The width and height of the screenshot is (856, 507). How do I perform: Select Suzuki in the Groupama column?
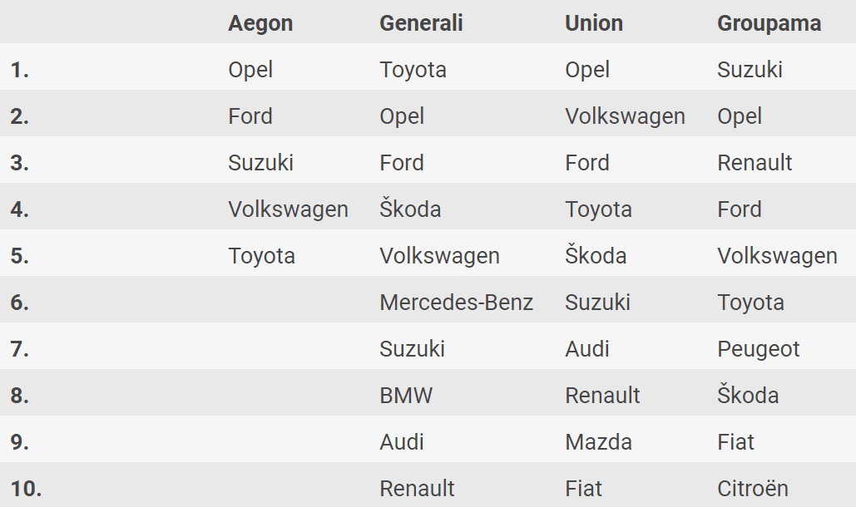(750, 70)
